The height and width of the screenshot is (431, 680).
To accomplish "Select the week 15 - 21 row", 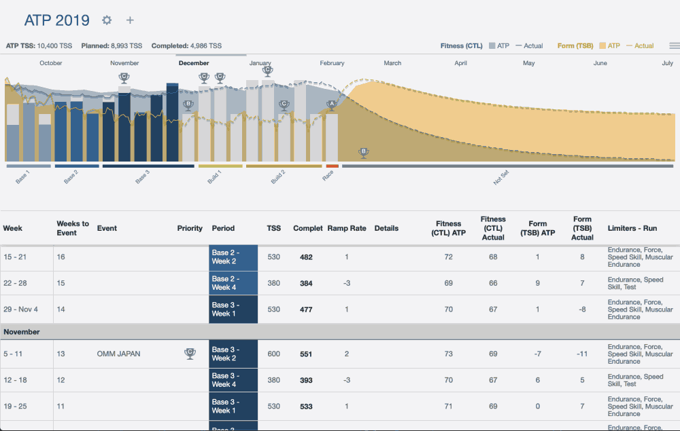I will (340, 257).
